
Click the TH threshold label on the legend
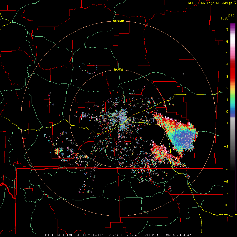click(x=226, y=205)
